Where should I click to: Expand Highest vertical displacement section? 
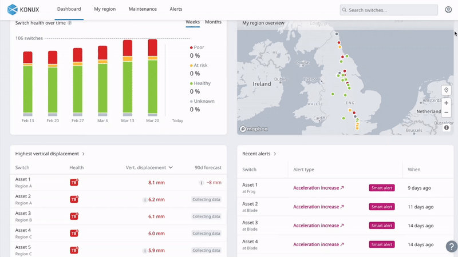pos(84,154)
